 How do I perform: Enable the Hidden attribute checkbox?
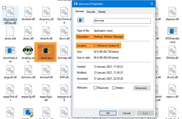(114, 88)
